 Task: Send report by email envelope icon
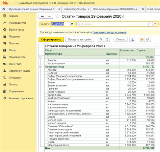pyautogui.click(x=142, y=40)
